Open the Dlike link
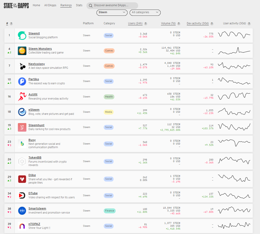This screenshot has height=234, width=260. click(32, 175)
